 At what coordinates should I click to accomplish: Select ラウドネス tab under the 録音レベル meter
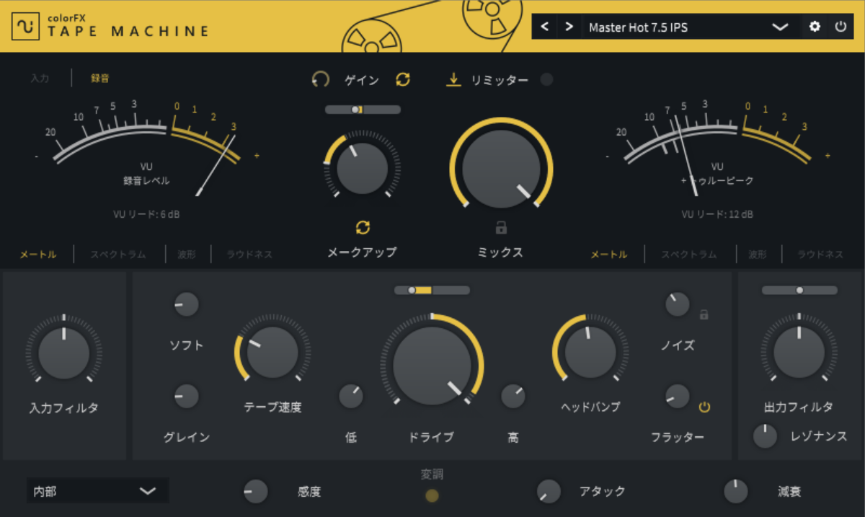coord(249,255)
